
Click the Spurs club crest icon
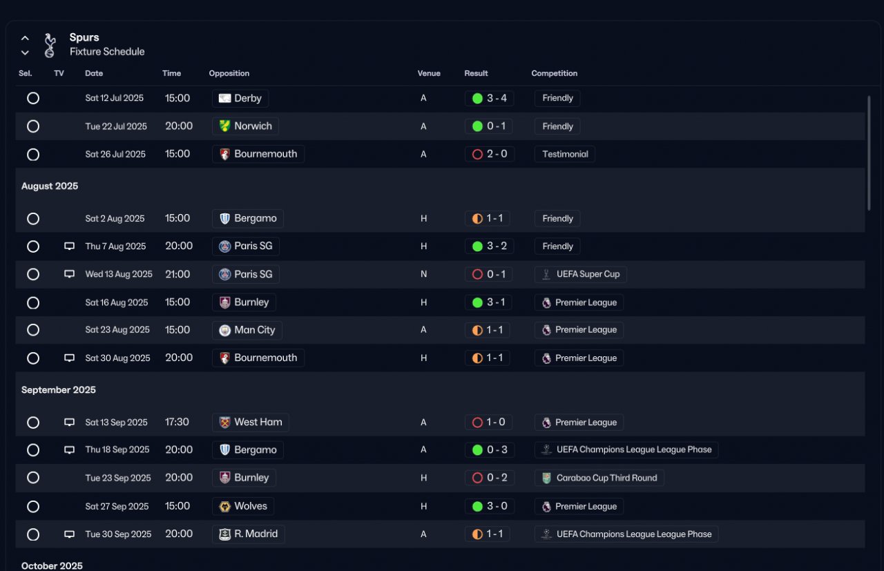49,45
